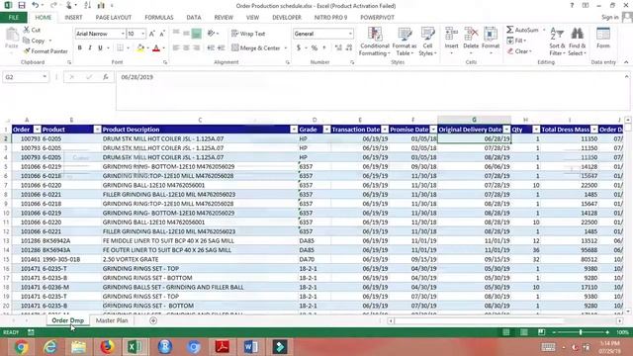Open the Order column filter dropdown
The height and width of the screenshot is (356, 633).
pyautogui.click(x=37, y=130)
